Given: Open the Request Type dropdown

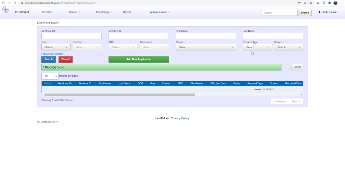Looking at the screenshot, I should click(257, 47).
